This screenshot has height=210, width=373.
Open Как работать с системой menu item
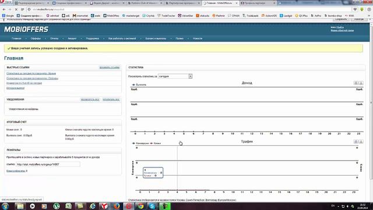[x=122, y=38]
